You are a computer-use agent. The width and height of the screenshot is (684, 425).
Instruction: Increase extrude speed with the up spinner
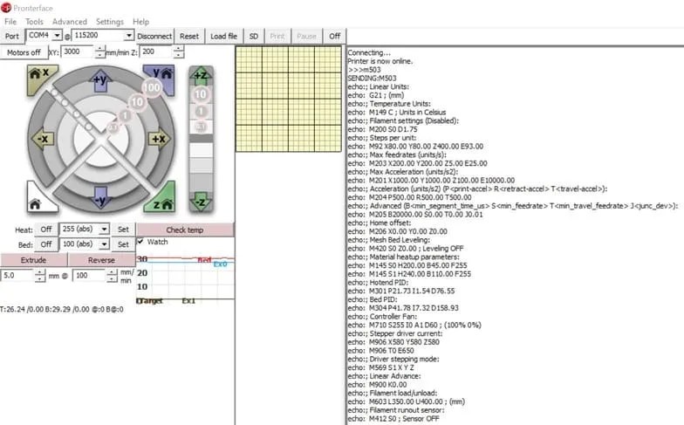112,272
